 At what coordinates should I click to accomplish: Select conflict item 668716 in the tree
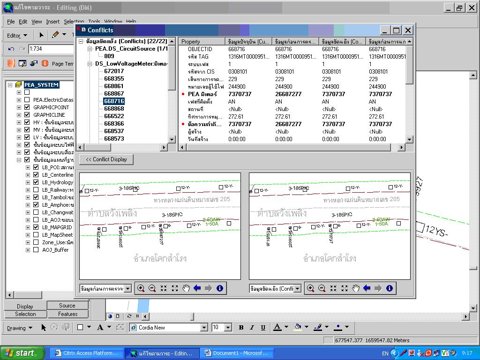[x=113, y=100]
